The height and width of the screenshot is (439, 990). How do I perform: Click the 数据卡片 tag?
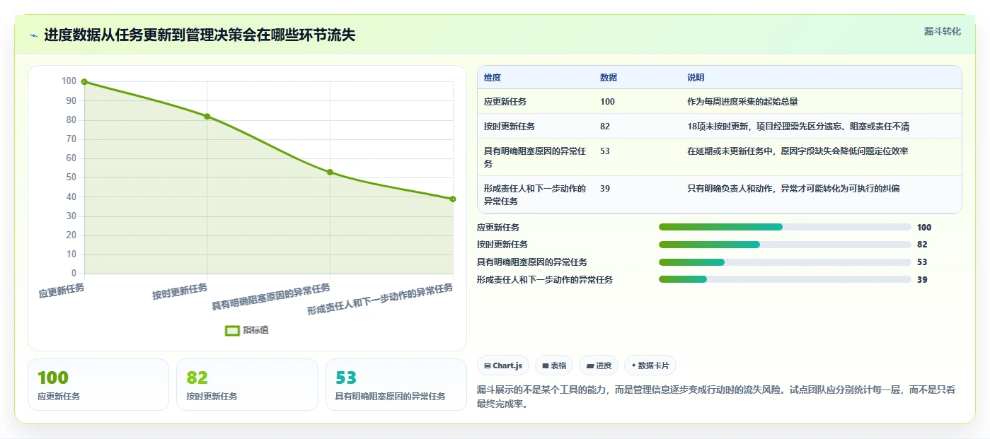[650, 365]
